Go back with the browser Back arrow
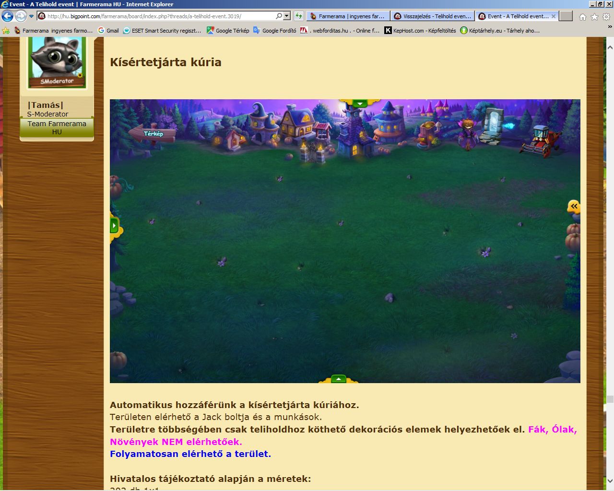614x491 pixels. point(7,16)
